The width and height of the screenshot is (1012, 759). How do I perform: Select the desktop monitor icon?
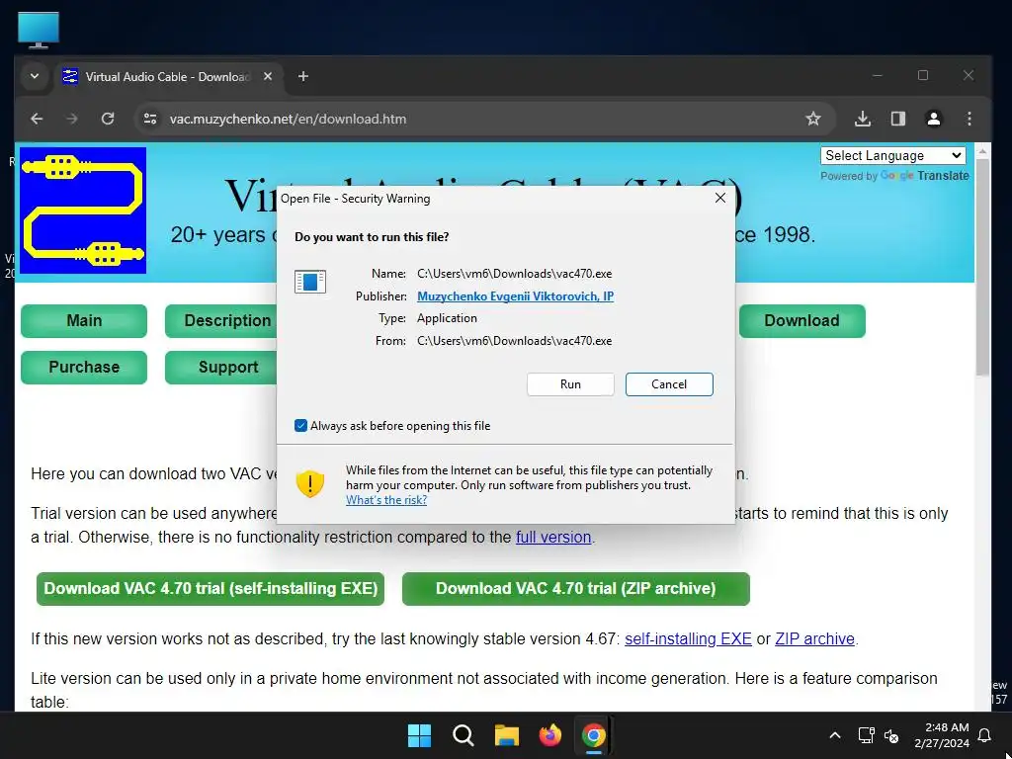tap(39, 30)
